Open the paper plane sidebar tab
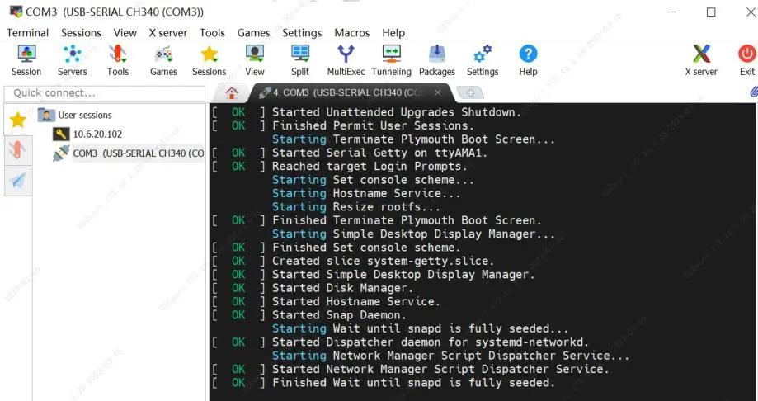Screen dimensions: 758x401 coord(18,181)
